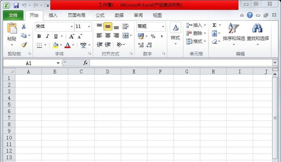Switch to the 视图 tab
The height and width of the screenshot is (162, 281).
157,15
